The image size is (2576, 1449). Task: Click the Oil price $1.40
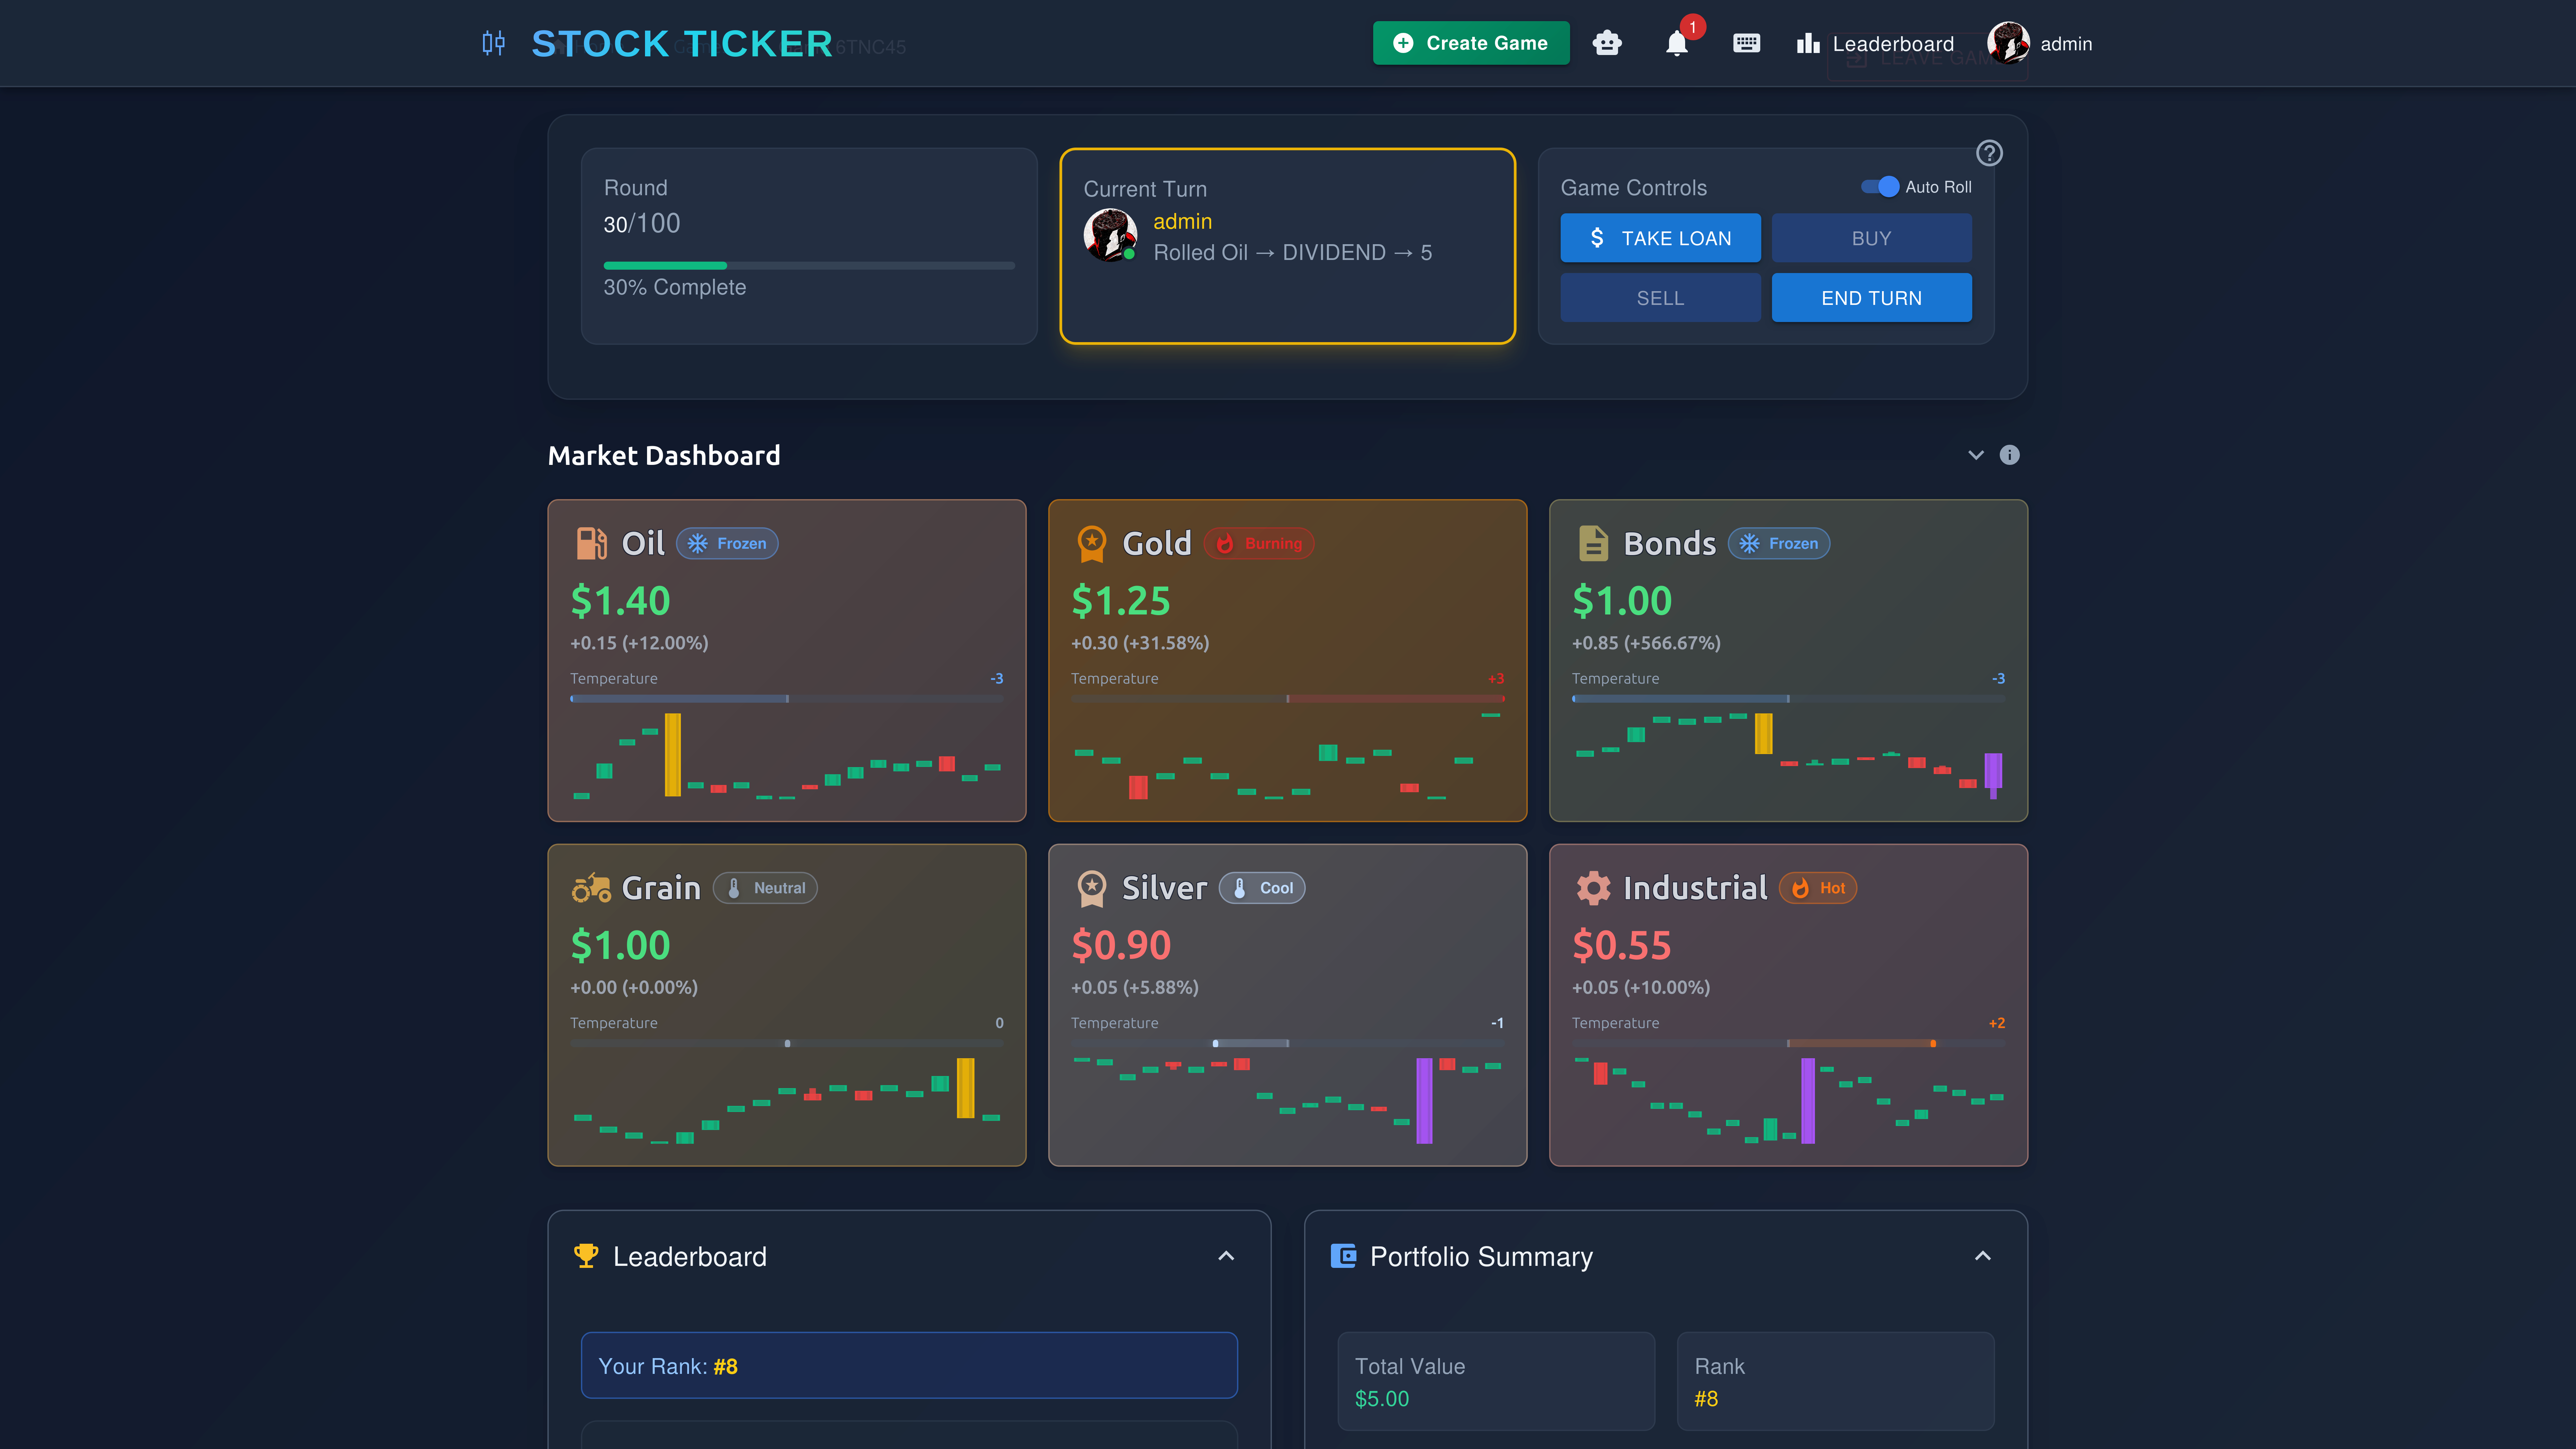[620, 601]
